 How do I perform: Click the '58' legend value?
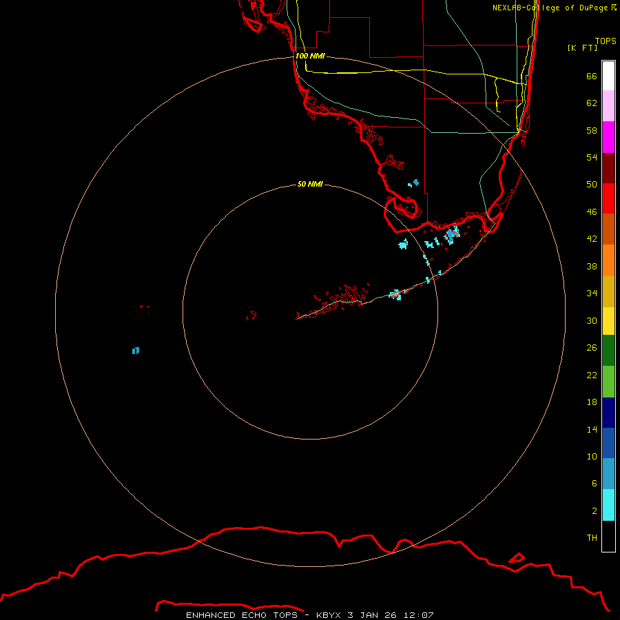(592, 130)
